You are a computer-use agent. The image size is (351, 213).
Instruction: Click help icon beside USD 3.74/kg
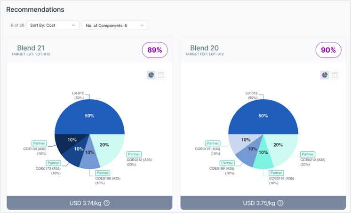pos(107,203)
